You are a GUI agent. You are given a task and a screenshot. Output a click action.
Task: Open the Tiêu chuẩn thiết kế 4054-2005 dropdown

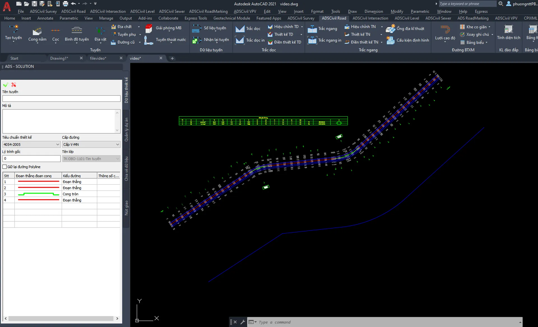31,144
